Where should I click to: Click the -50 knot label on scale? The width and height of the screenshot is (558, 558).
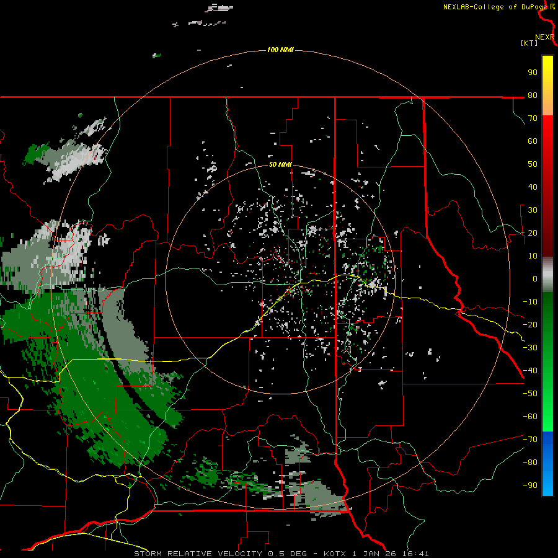(530, 394)
